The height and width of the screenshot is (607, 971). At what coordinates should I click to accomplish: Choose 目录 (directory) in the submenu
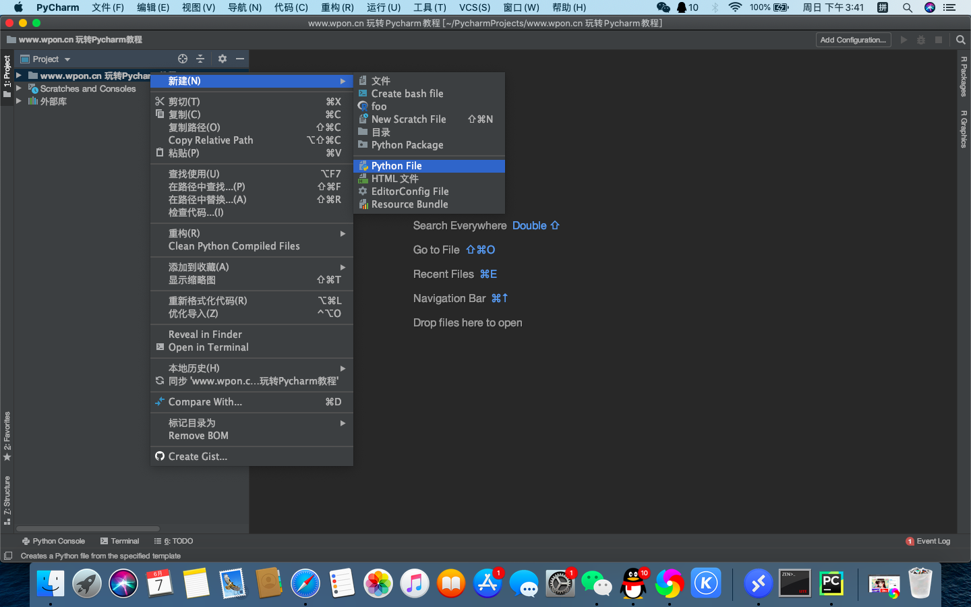point(429,132)
